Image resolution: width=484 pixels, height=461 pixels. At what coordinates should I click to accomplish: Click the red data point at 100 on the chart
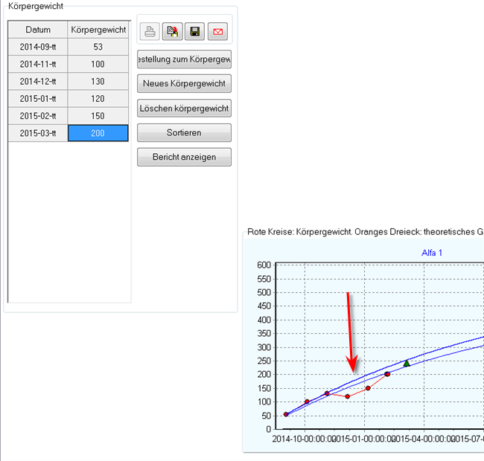[x=307, y=402]
